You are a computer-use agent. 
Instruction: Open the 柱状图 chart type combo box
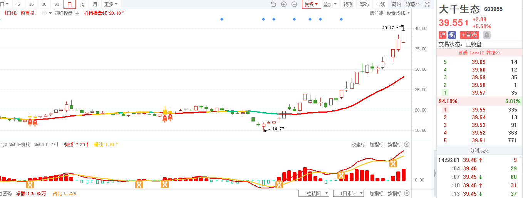click(x=314, y=193)
